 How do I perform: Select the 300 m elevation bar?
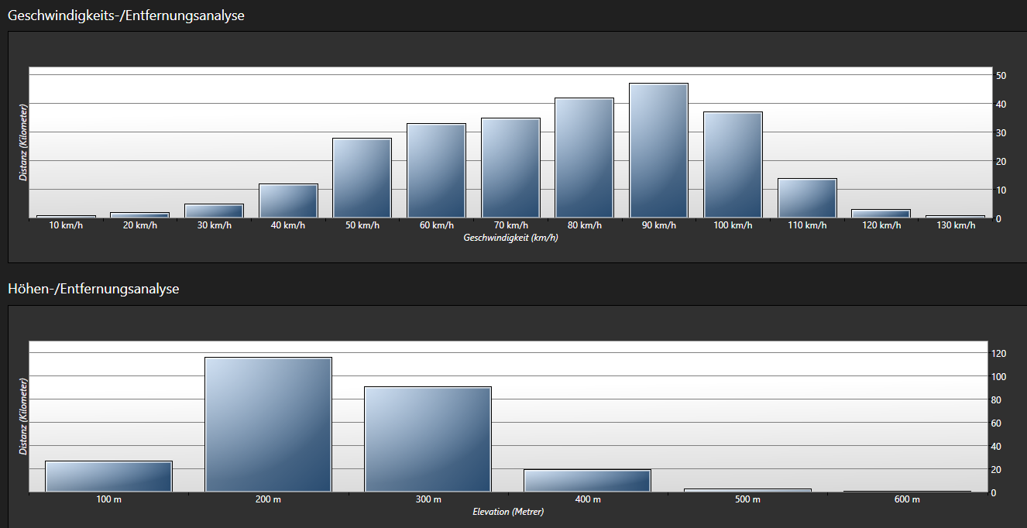click(428, 439)
